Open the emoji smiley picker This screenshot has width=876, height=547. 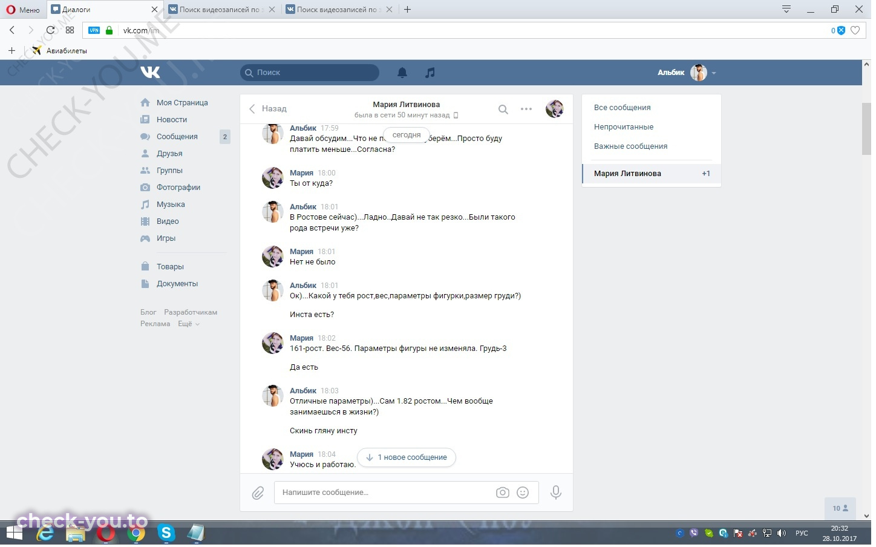click(x=523, y=493)
